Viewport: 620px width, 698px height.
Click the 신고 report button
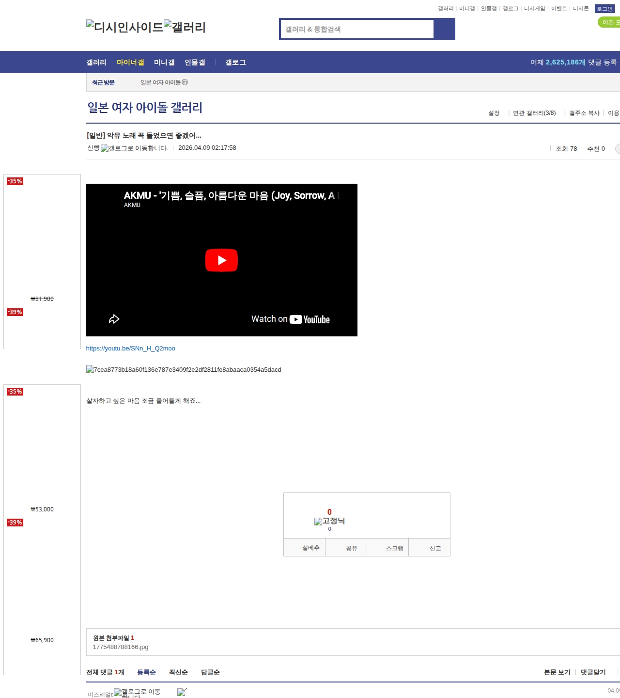pos(435,548)
